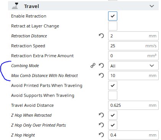
Task: Reset Retraction Distance to default
Action: pos(101,36)
